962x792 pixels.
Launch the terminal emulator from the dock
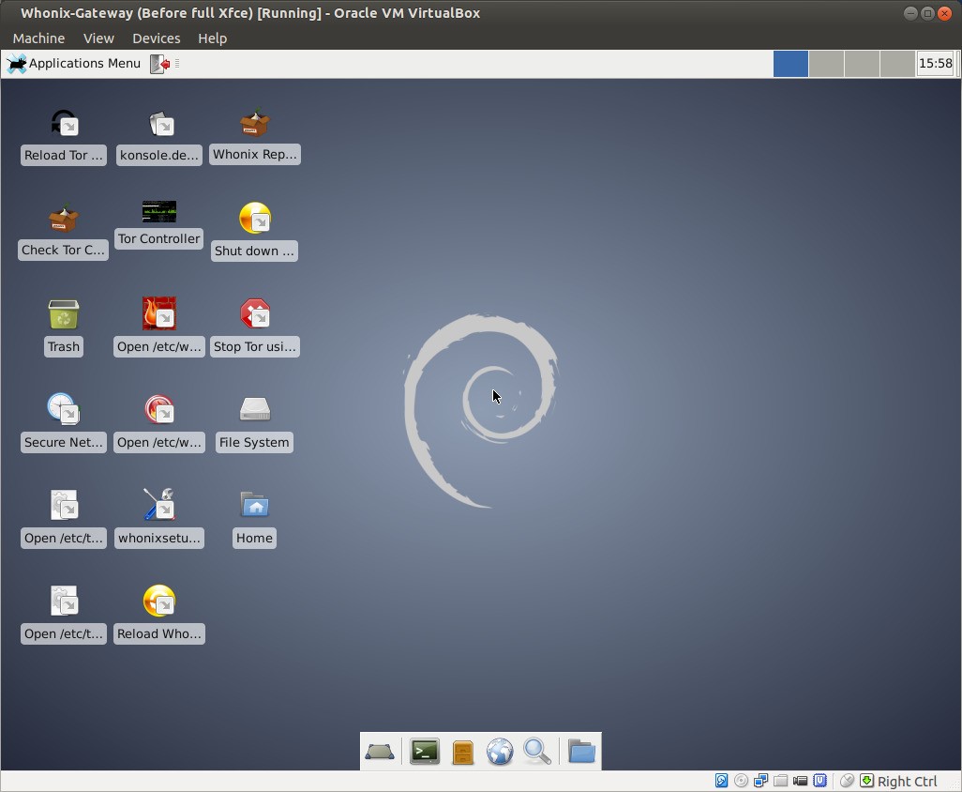pos(425,752)
